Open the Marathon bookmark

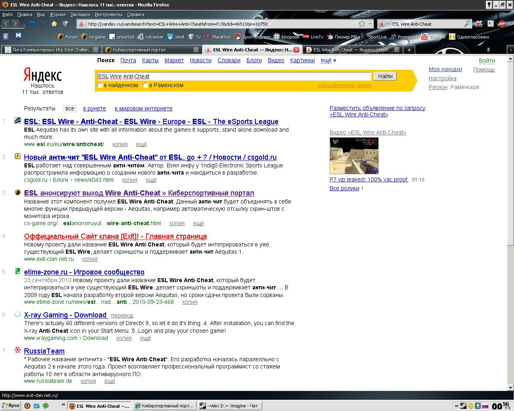pyautogui.click(x=218, y=37)
